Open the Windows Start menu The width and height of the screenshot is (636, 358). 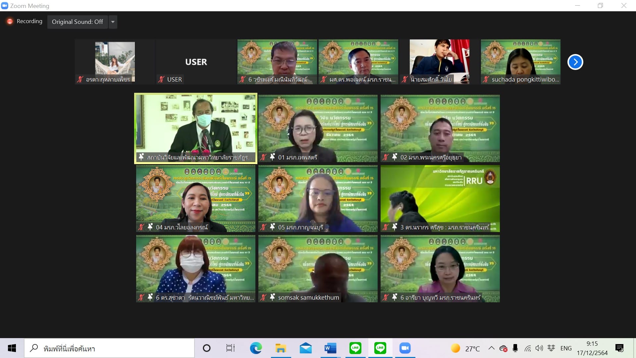coord(12,348)
